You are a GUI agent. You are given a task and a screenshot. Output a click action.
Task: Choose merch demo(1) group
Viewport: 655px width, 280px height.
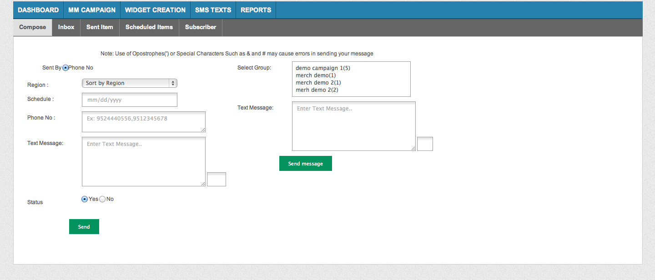[316, 75]
